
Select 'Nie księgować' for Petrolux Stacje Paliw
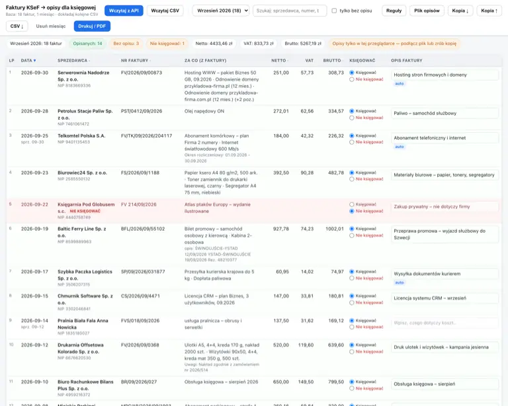351,118
